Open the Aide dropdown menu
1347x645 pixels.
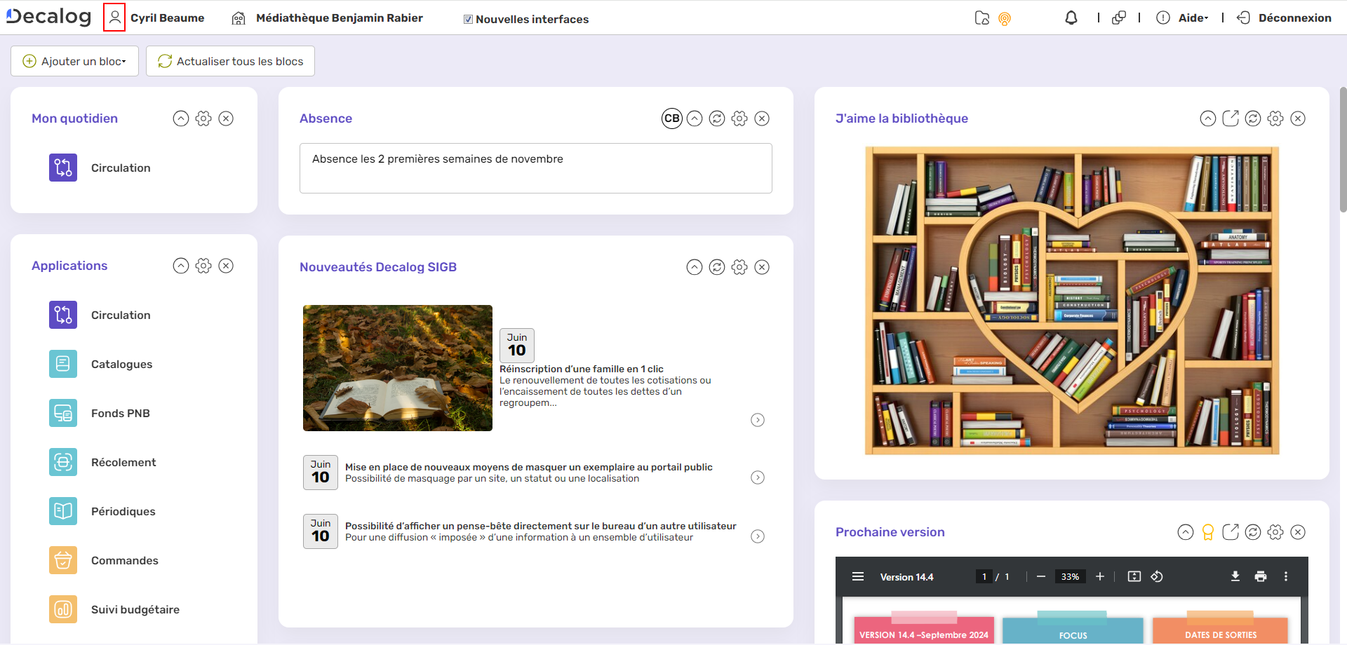tap(1192, 18)
